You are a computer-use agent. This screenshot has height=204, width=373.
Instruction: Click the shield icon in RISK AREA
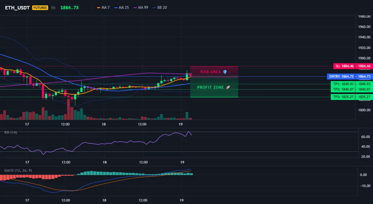[225, 72]
